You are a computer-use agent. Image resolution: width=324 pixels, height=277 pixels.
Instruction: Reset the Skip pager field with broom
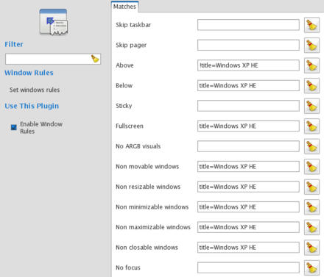click(311, 46)
